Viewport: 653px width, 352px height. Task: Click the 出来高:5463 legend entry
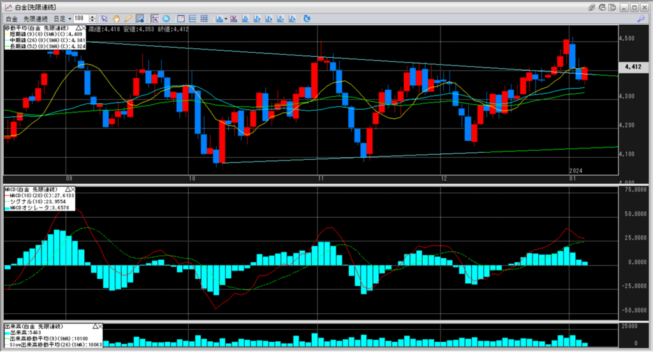pyautogui.click(x=23, y=332)
